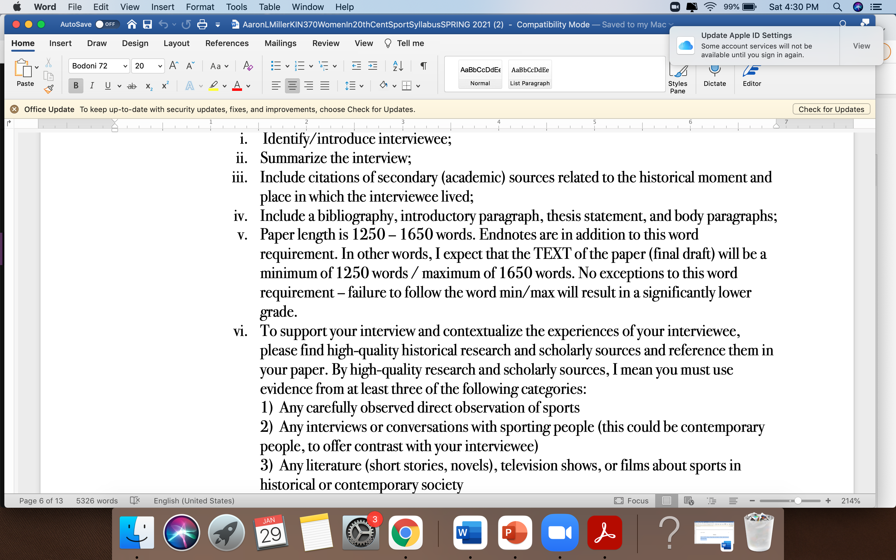Click the Copy icon in clipboard group
Image resolution: width=896 pixels, height=560 pixels.
[49, 76]
